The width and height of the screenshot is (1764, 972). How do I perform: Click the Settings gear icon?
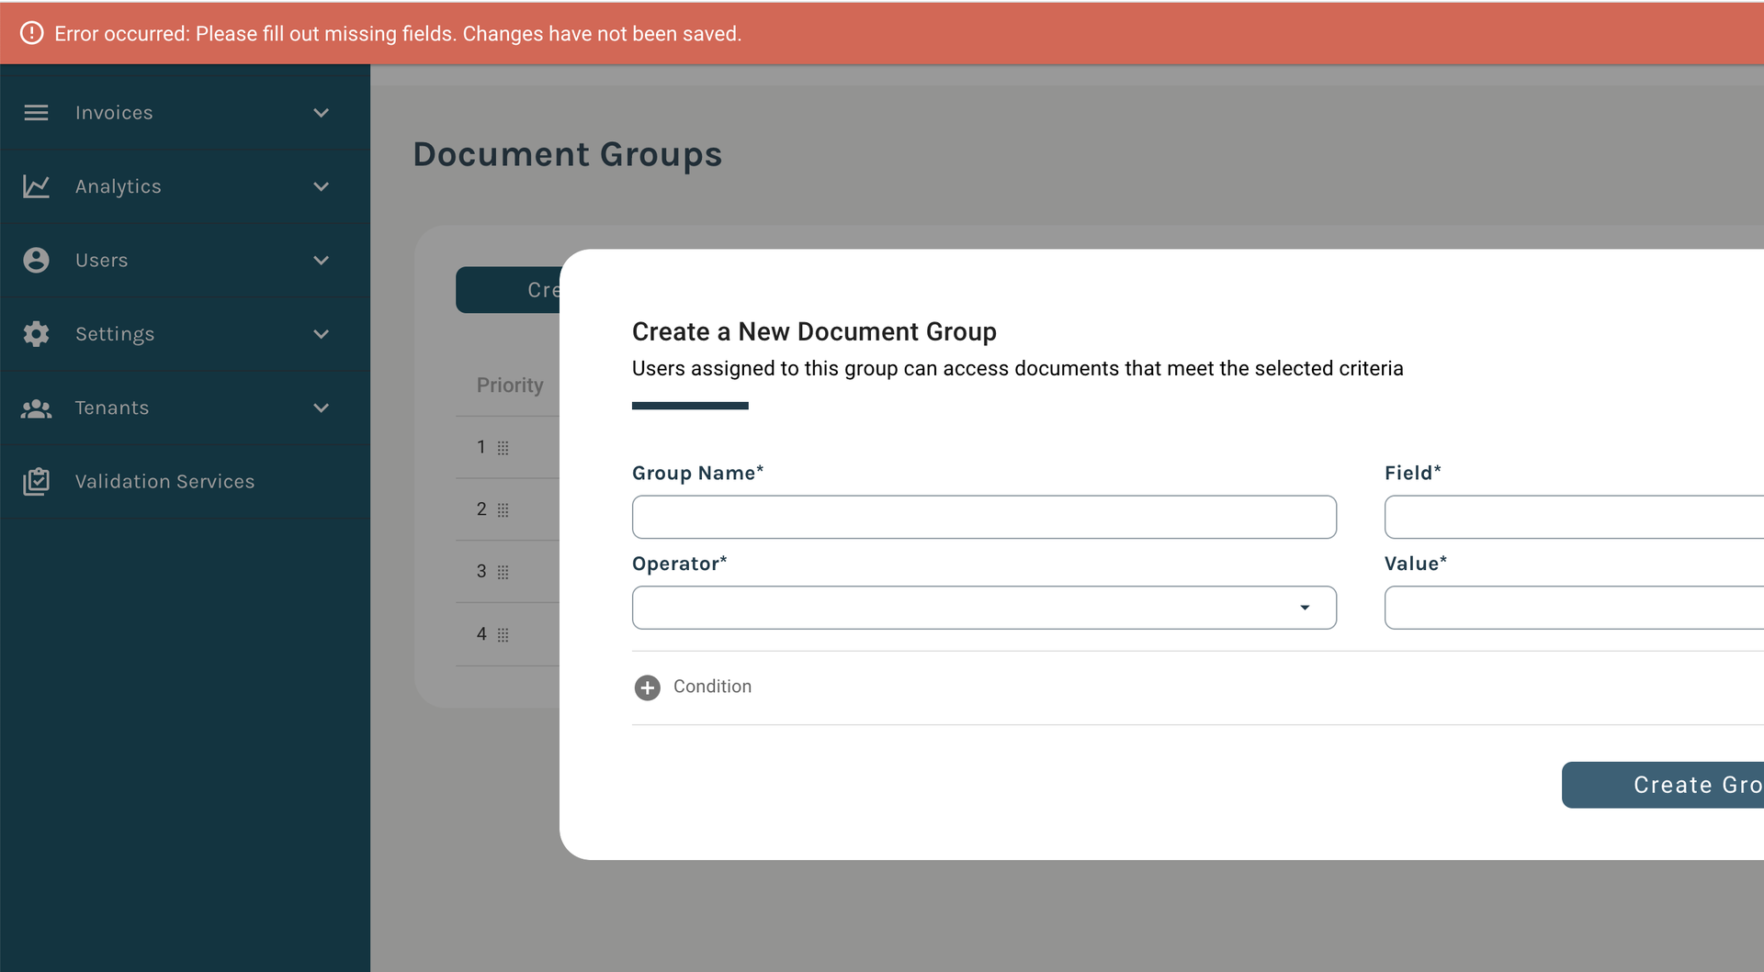click(x=36, y=334)
